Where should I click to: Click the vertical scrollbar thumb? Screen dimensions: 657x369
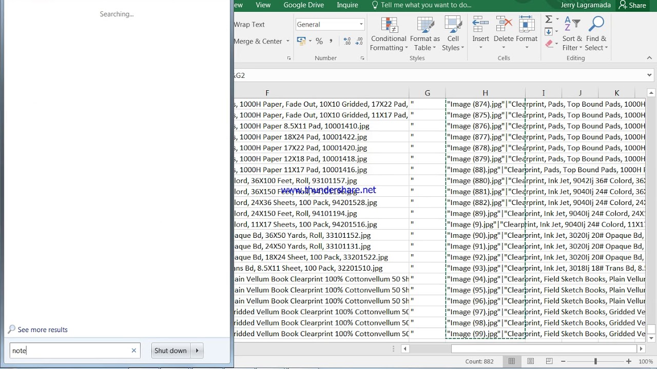pos(651,330)
